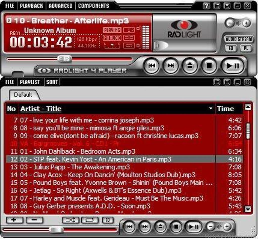Viewport: 258px width, 239px height.
Task: Toggle shuffle button at playlist bottom
Action: point(70,220)
